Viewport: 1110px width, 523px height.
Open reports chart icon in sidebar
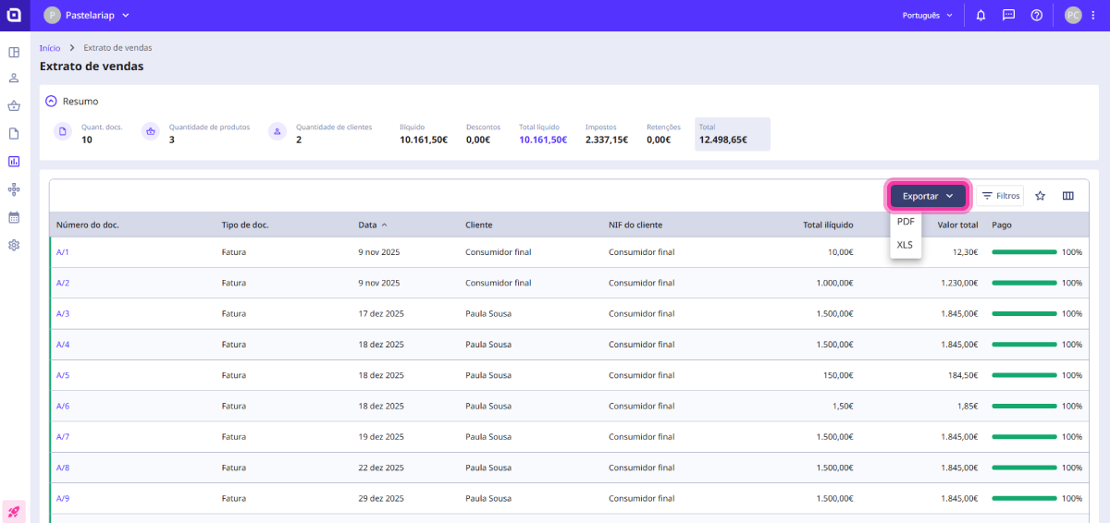[14, 161]
